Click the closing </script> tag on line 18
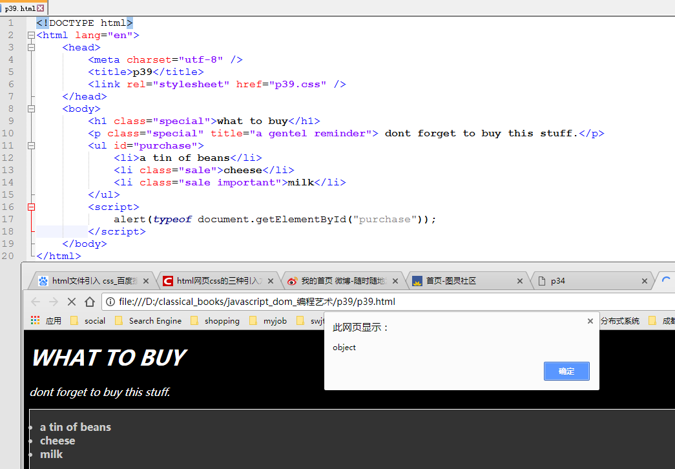Screen dimensions: 675x469 tap(117, 232)
